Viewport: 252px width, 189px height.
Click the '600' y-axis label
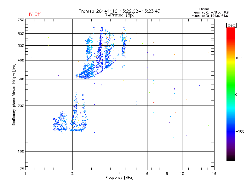point(21,34)
